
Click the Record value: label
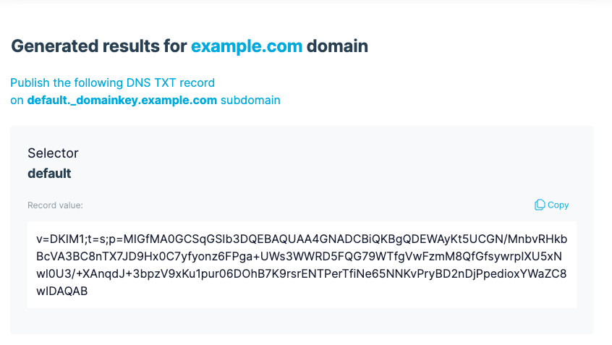click(x=56, y=205)
